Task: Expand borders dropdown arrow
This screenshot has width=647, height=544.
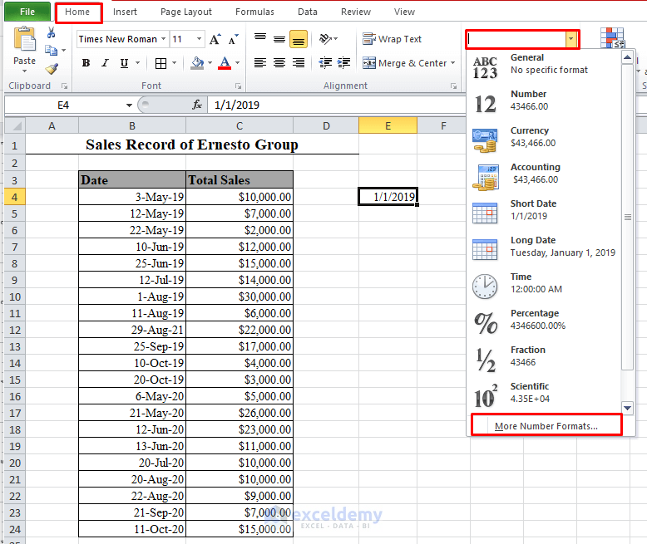Action: click(x=174, y=63)
